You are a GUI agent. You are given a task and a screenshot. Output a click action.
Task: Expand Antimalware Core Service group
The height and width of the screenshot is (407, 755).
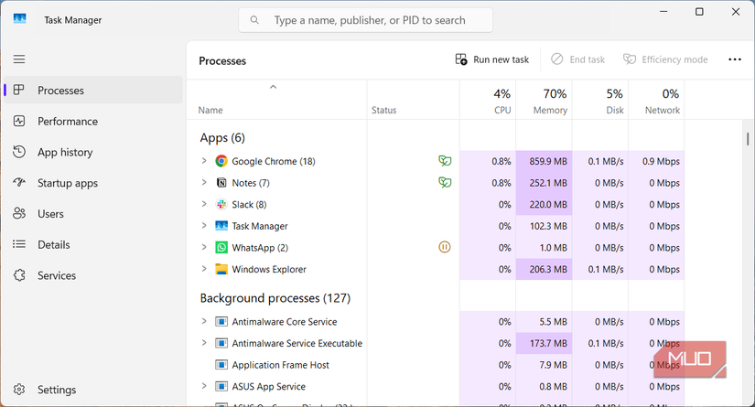pyautogui.click(x=204, y=321)
